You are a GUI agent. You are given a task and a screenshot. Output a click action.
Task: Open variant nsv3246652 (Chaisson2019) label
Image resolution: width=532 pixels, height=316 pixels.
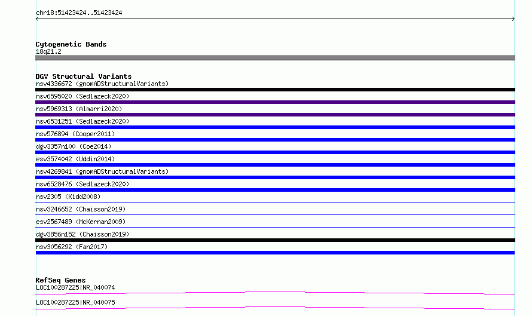coord(81,209)
